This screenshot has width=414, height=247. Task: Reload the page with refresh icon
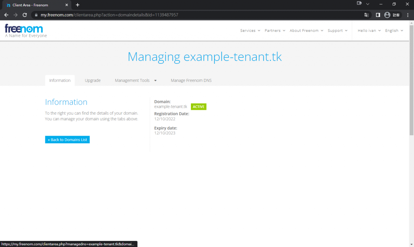25,15
